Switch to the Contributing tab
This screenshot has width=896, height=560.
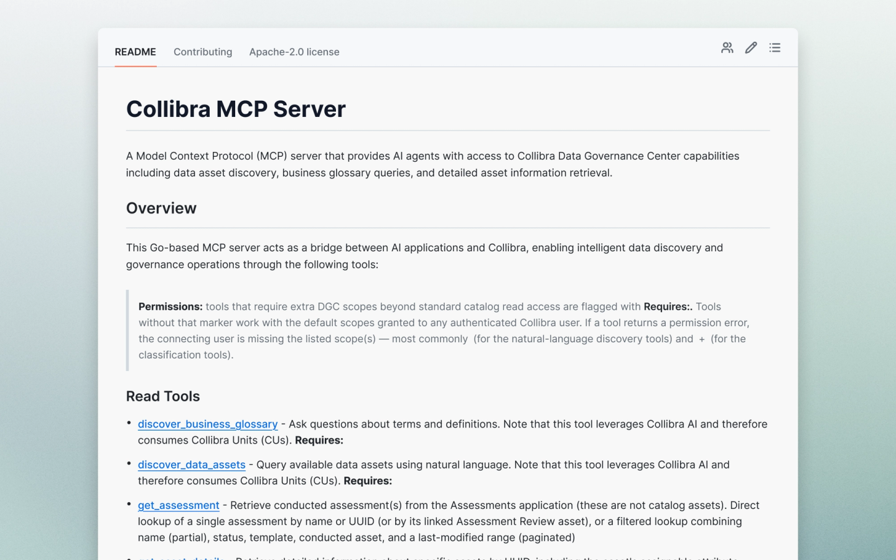pyautogui.click(x=203, y=52)
